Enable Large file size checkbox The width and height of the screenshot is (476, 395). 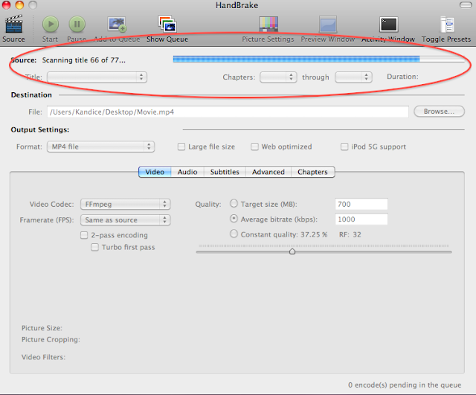point(181,147)
